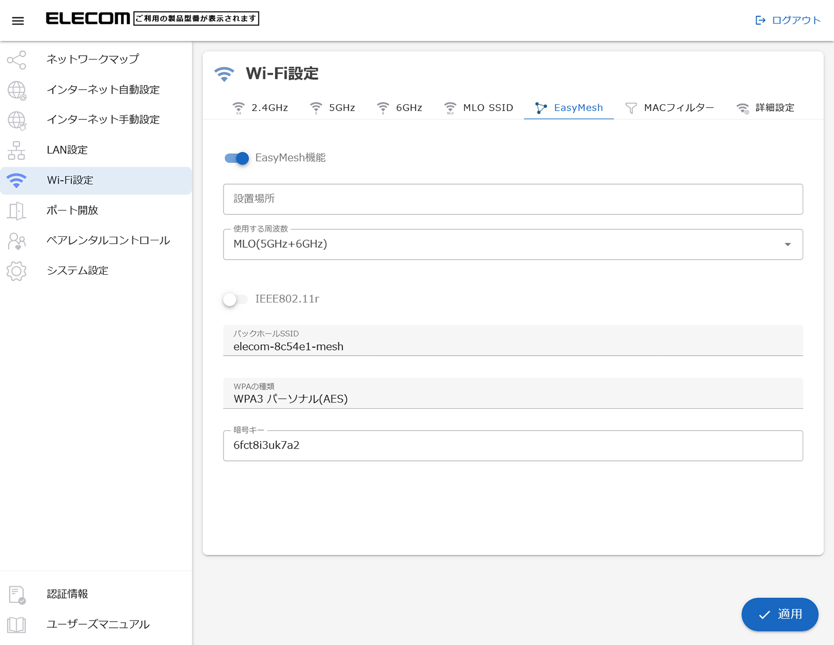834x645 pixels.
Task: Click the 設置場所 input field
Action: point(513,199)
